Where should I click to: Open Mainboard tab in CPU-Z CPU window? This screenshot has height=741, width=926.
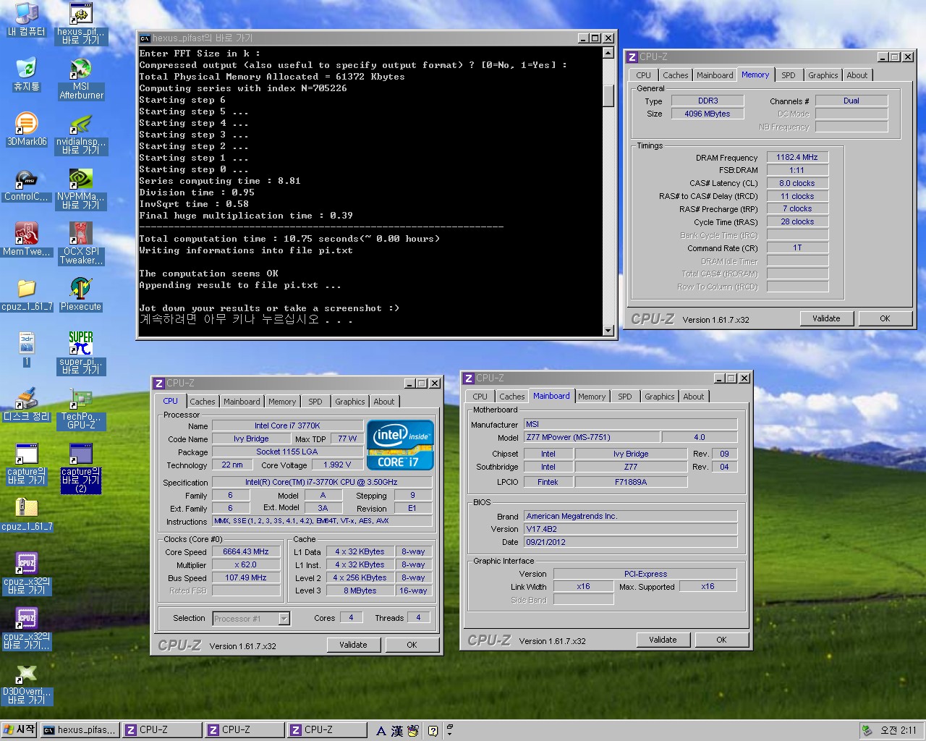click(x=242, y=402)
